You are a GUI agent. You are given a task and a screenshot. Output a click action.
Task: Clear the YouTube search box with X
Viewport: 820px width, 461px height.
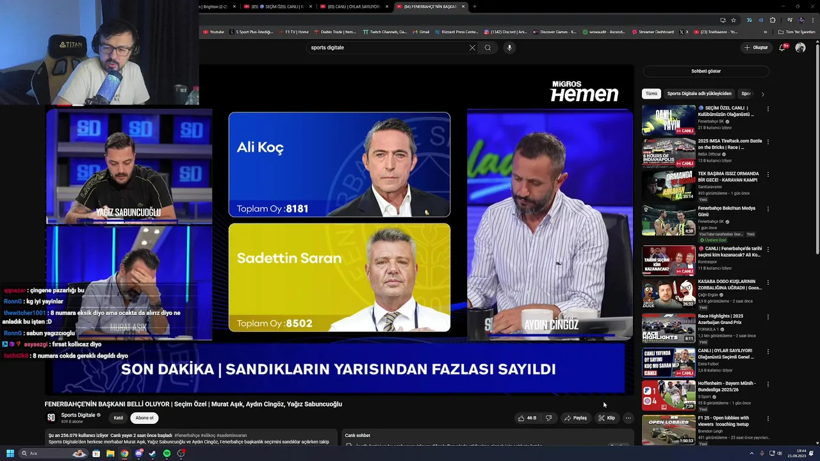(x=472, y=47)
